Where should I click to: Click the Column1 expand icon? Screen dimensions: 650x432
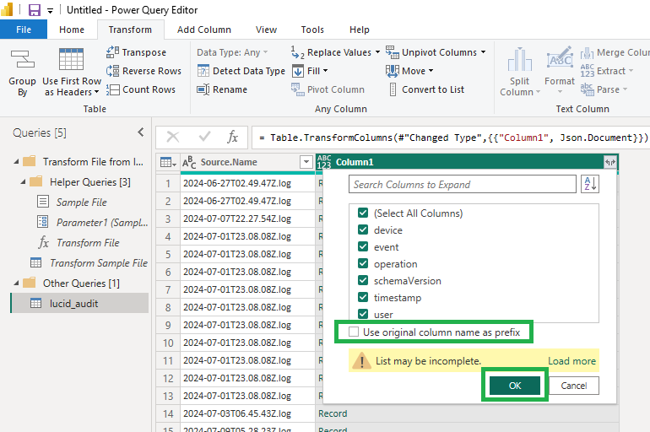609,162
